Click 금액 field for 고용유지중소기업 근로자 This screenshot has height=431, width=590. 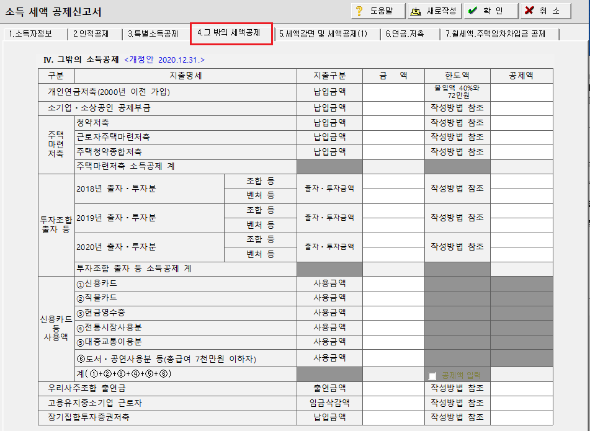pyautogui.click(x=393, y=403)
